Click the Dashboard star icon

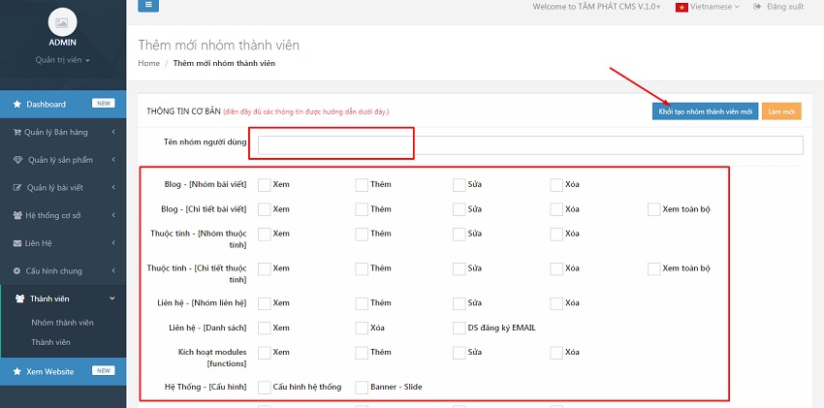click(x=16, y=104)
